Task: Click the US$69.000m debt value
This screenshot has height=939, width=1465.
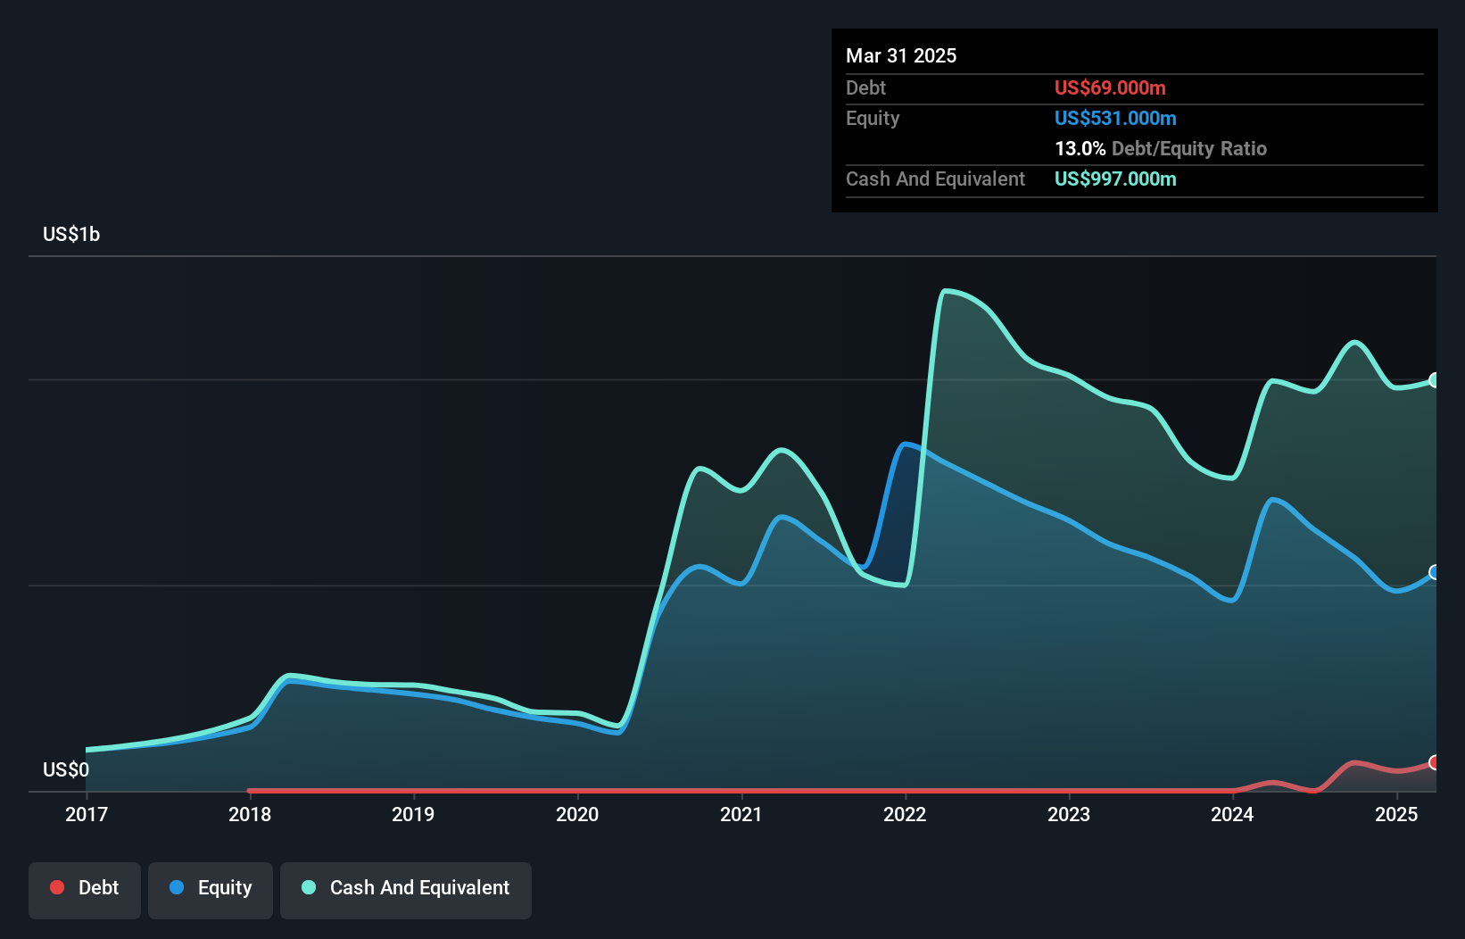Action: coord(1110,87)
